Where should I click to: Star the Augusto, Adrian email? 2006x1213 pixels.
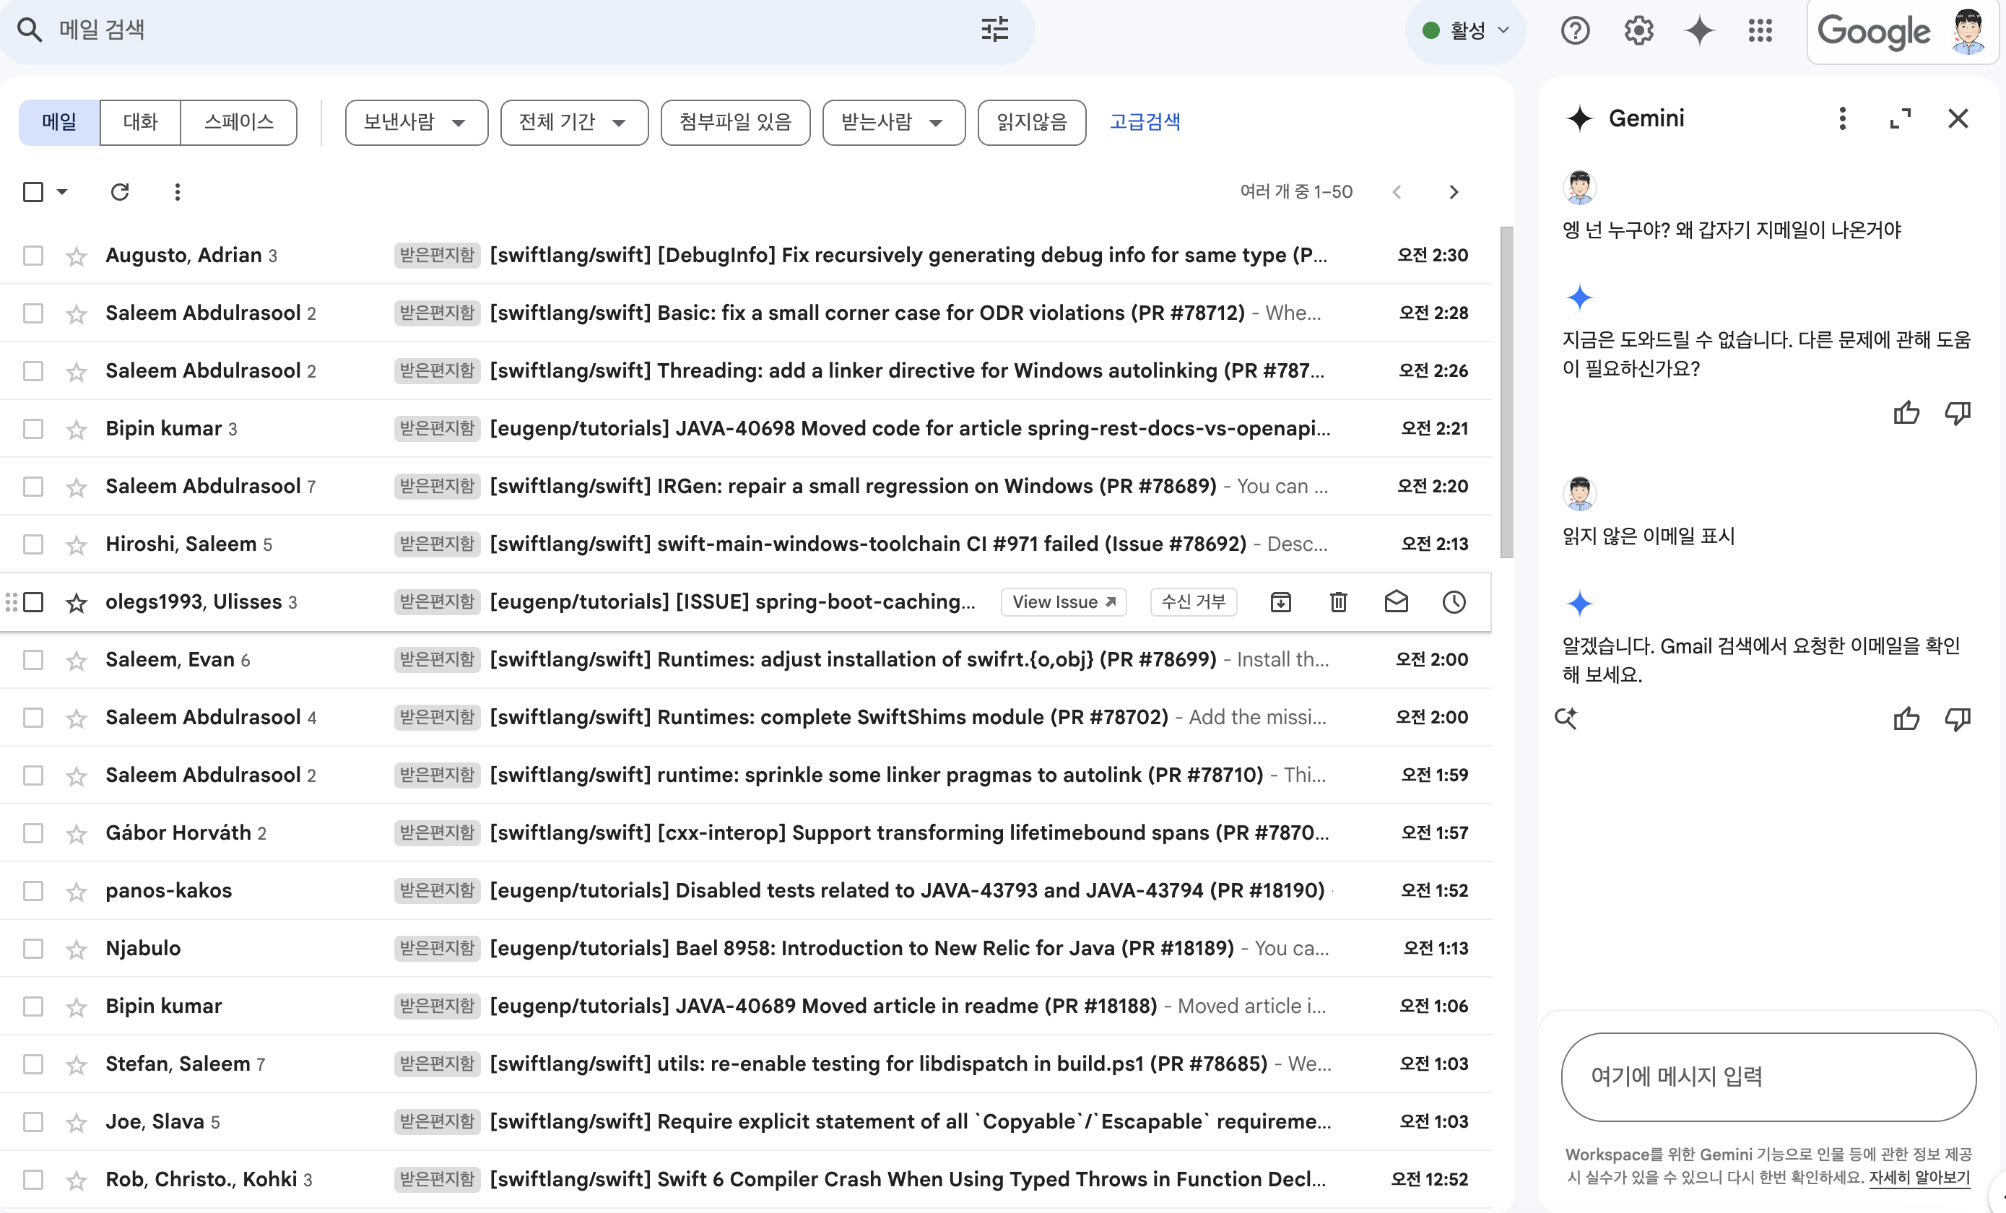[77, 256]
